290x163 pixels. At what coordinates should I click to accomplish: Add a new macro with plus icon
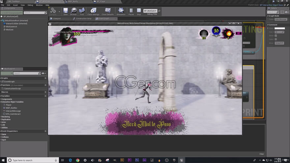(45, 92)
